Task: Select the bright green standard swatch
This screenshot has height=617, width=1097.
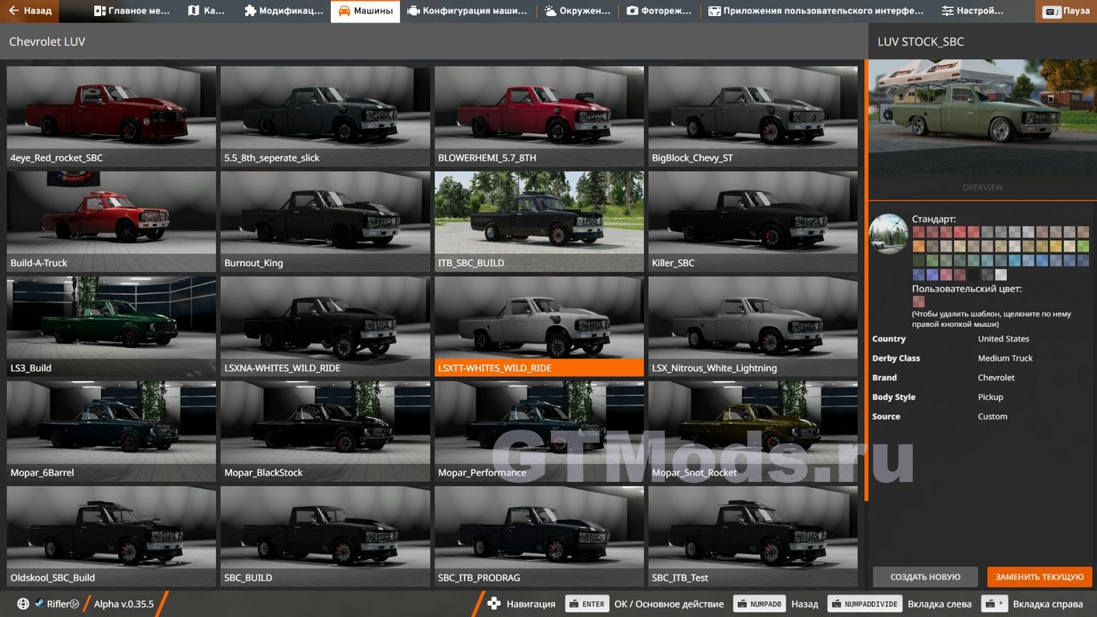Action: [1084, 246]
